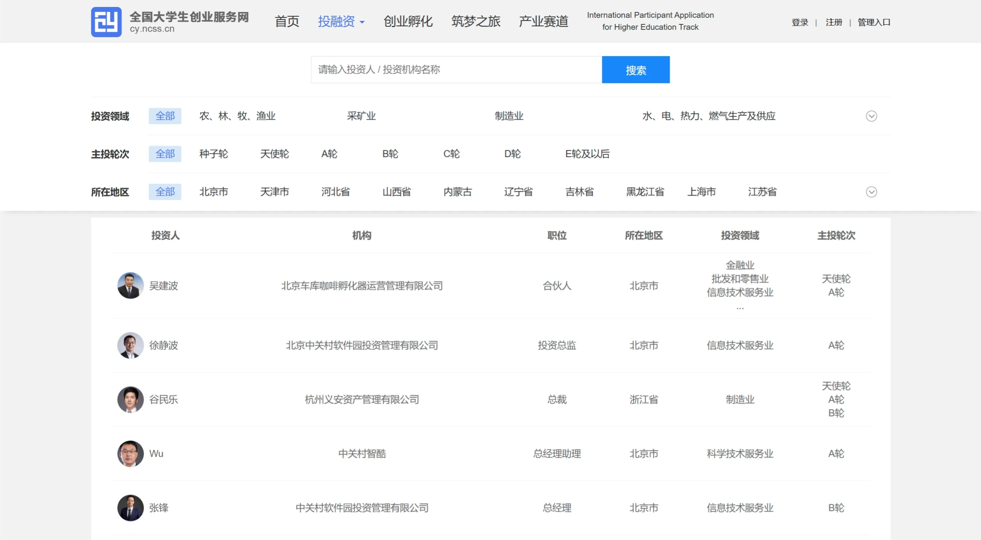Screen dimensions: 981x540
Task: Open the 管理入口 admin entrance link
Action: pyautogui.click(x=874, y=22)
